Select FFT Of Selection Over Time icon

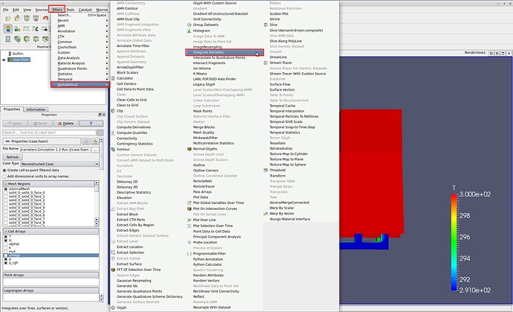pyautogui.click(x=113, y=270)
